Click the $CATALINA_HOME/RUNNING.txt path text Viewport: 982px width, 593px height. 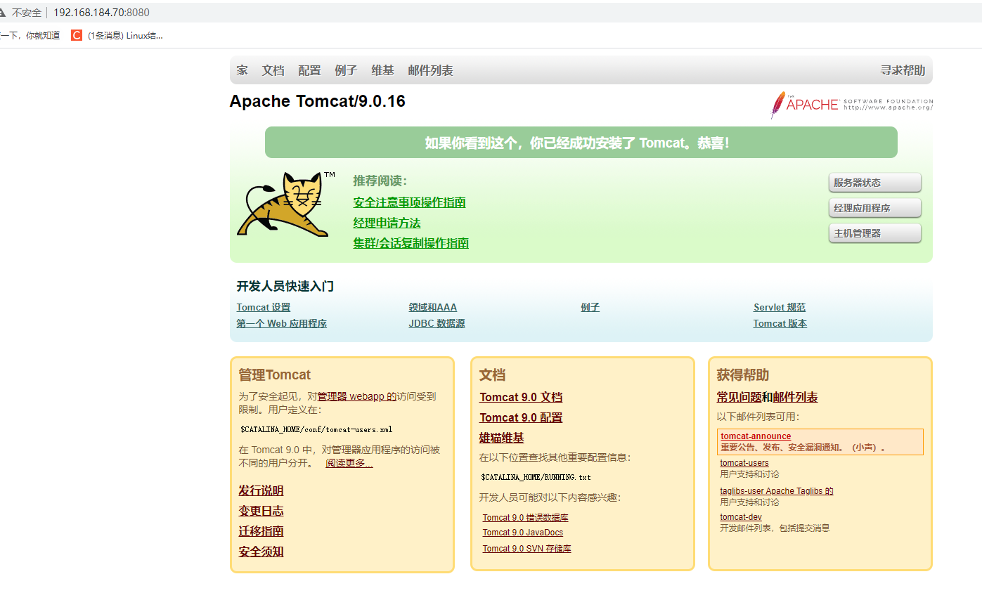pyautogui.click(x=536, y=477)
